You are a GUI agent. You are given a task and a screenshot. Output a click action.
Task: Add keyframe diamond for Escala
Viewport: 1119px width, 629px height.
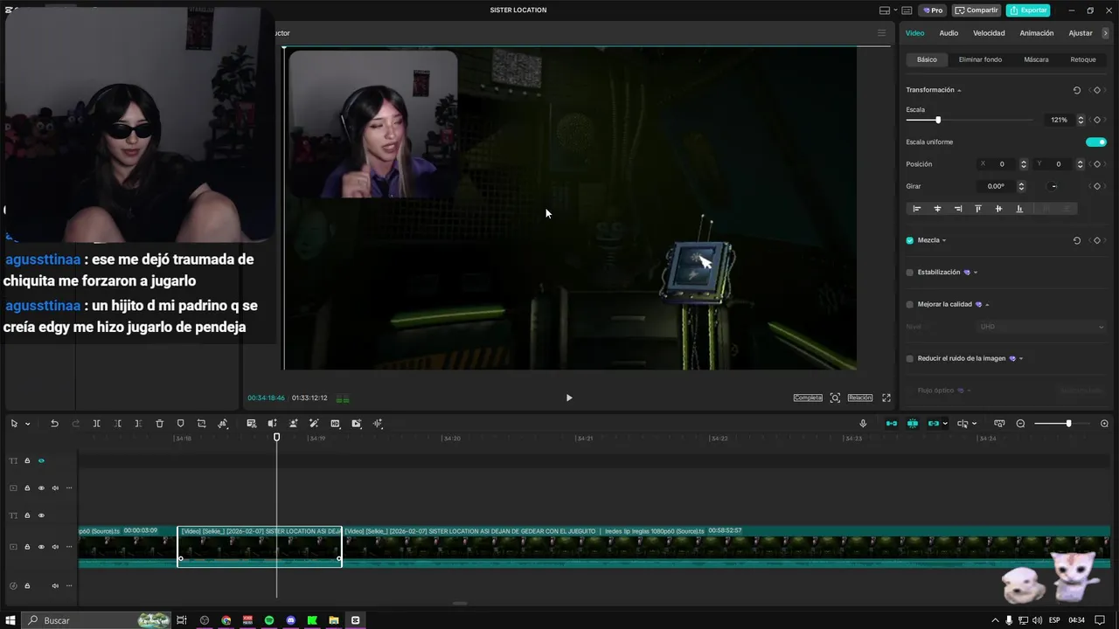pyautogui.click(x=1097, y=120)
